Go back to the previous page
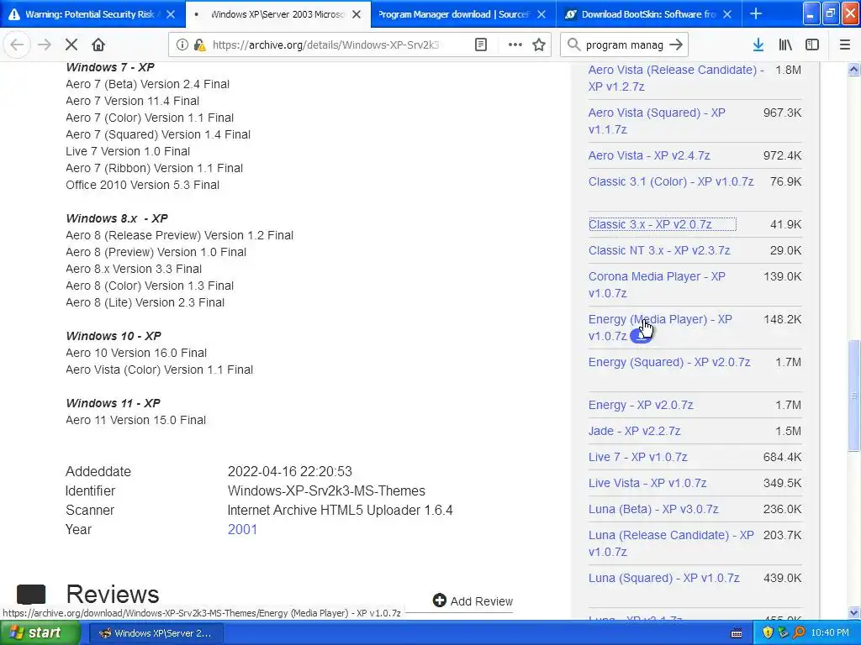The width and height of the screenshot is (861, 645). point(17,45)
